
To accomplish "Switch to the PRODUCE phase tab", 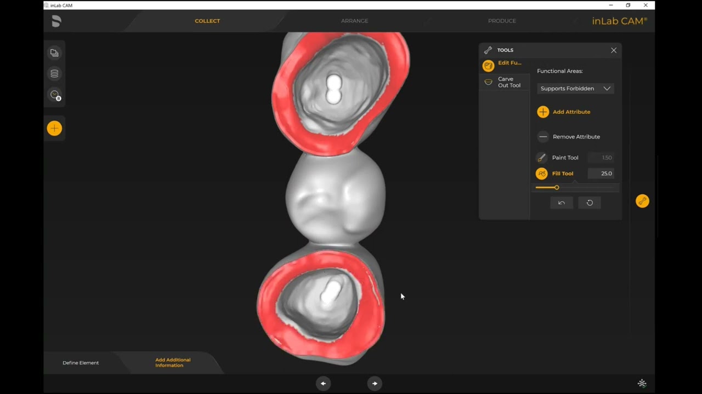I will (x=502, y=21).
